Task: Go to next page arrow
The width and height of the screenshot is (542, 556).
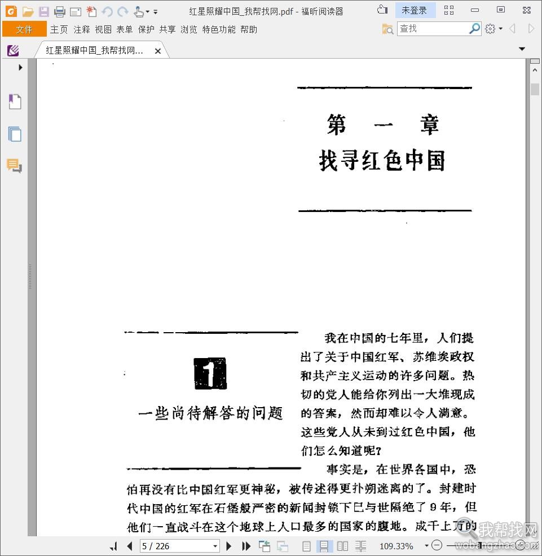Action: click(x=229, y=546)
